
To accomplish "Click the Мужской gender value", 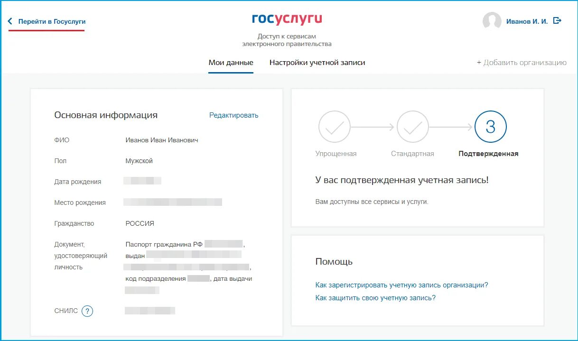I will tap(139, 161).
